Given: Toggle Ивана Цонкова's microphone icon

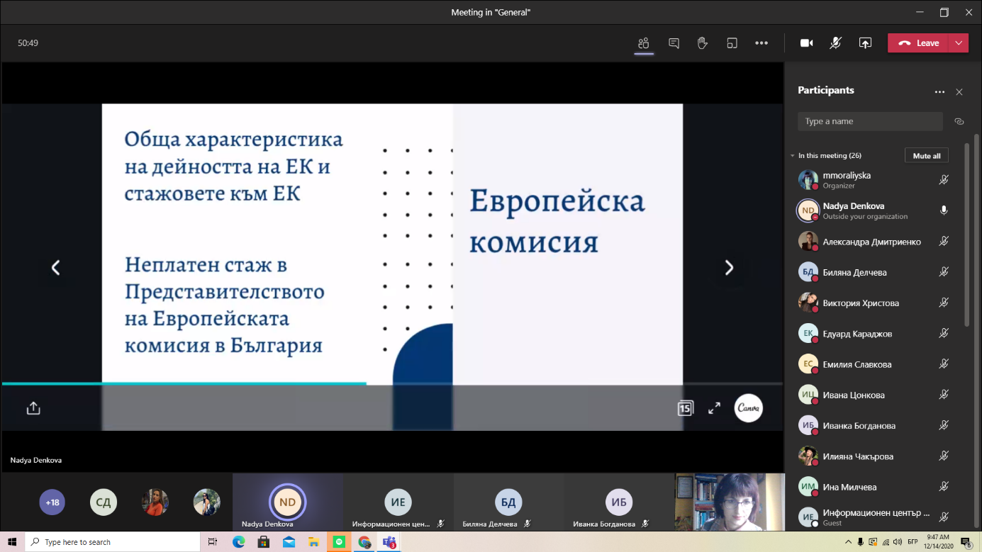Looking at the screenshot, I should point(944,395).
